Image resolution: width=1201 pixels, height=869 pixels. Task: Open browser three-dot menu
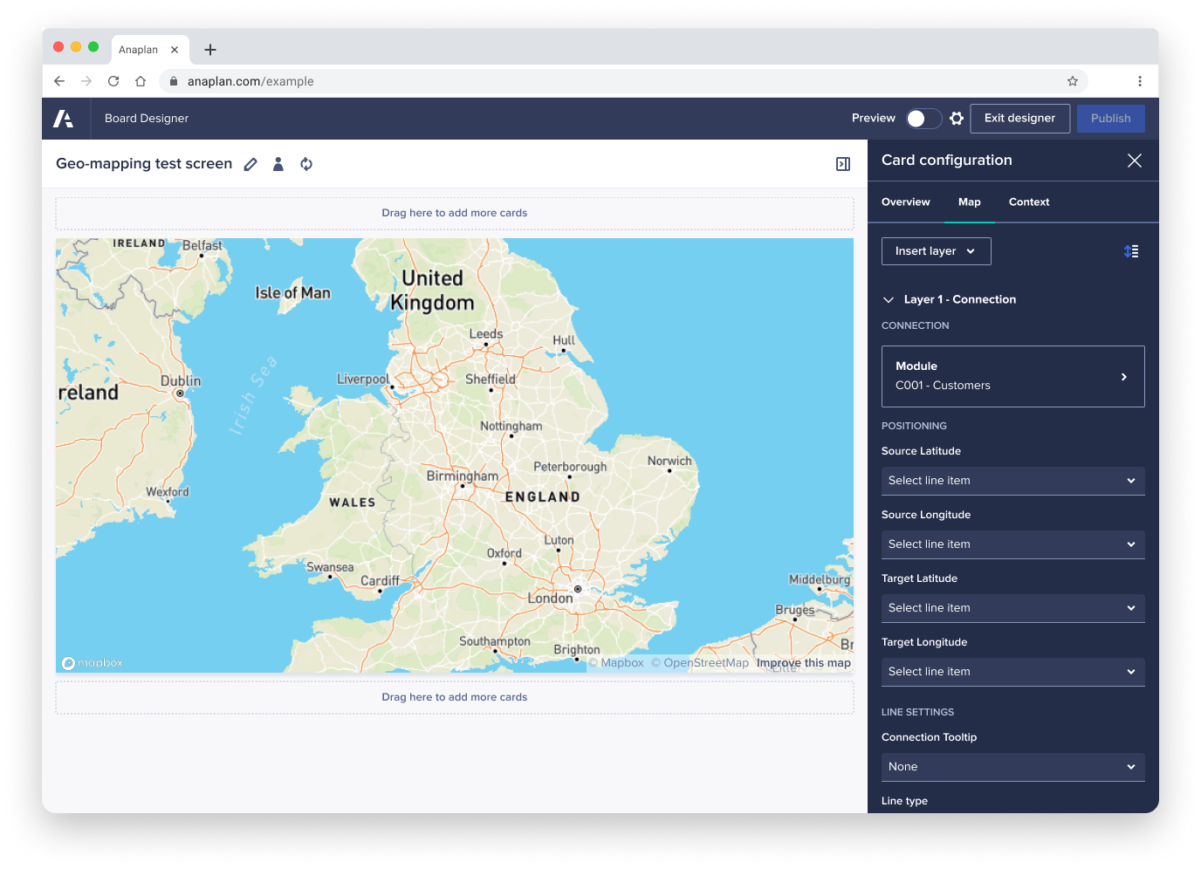(1140, 81)
